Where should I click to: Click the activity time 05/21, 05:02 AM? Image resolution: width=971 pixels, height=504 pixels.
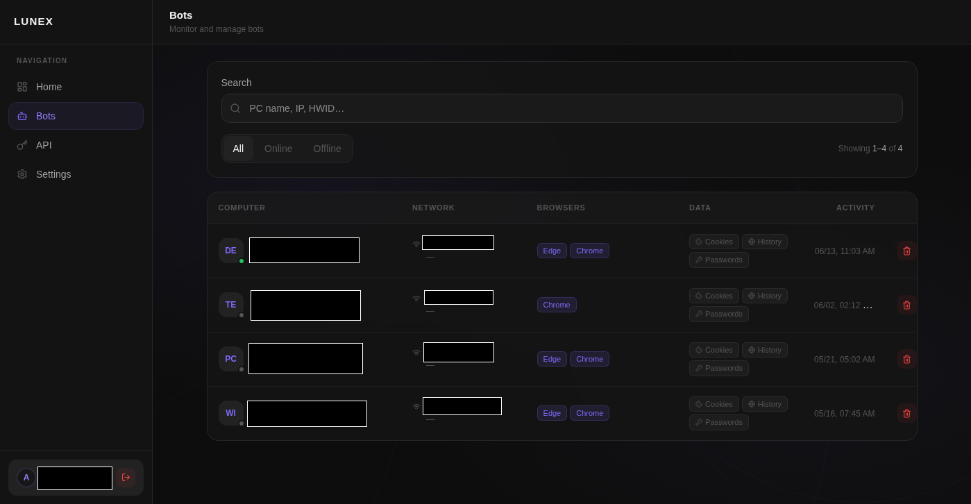tap(845, 360)
